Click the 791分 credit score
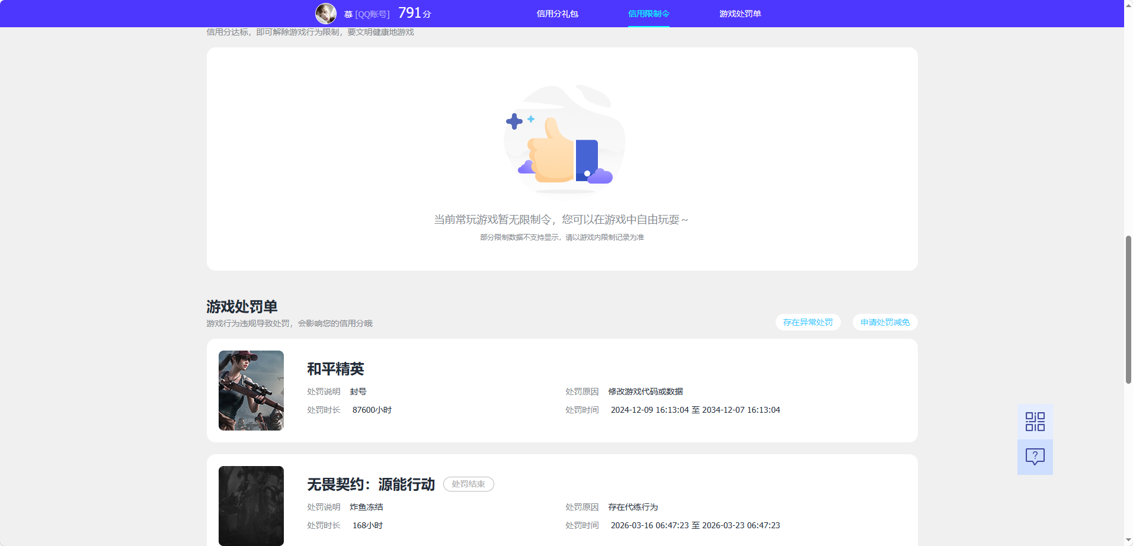 [x=414, y=13]
